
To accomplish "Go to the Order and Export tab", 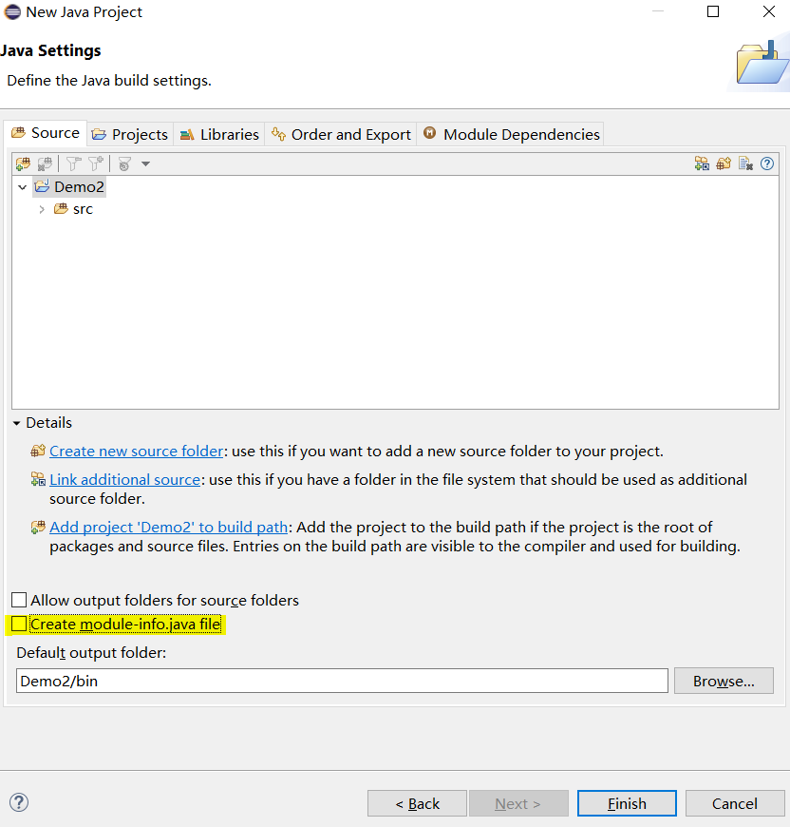I will pos(341,134).
